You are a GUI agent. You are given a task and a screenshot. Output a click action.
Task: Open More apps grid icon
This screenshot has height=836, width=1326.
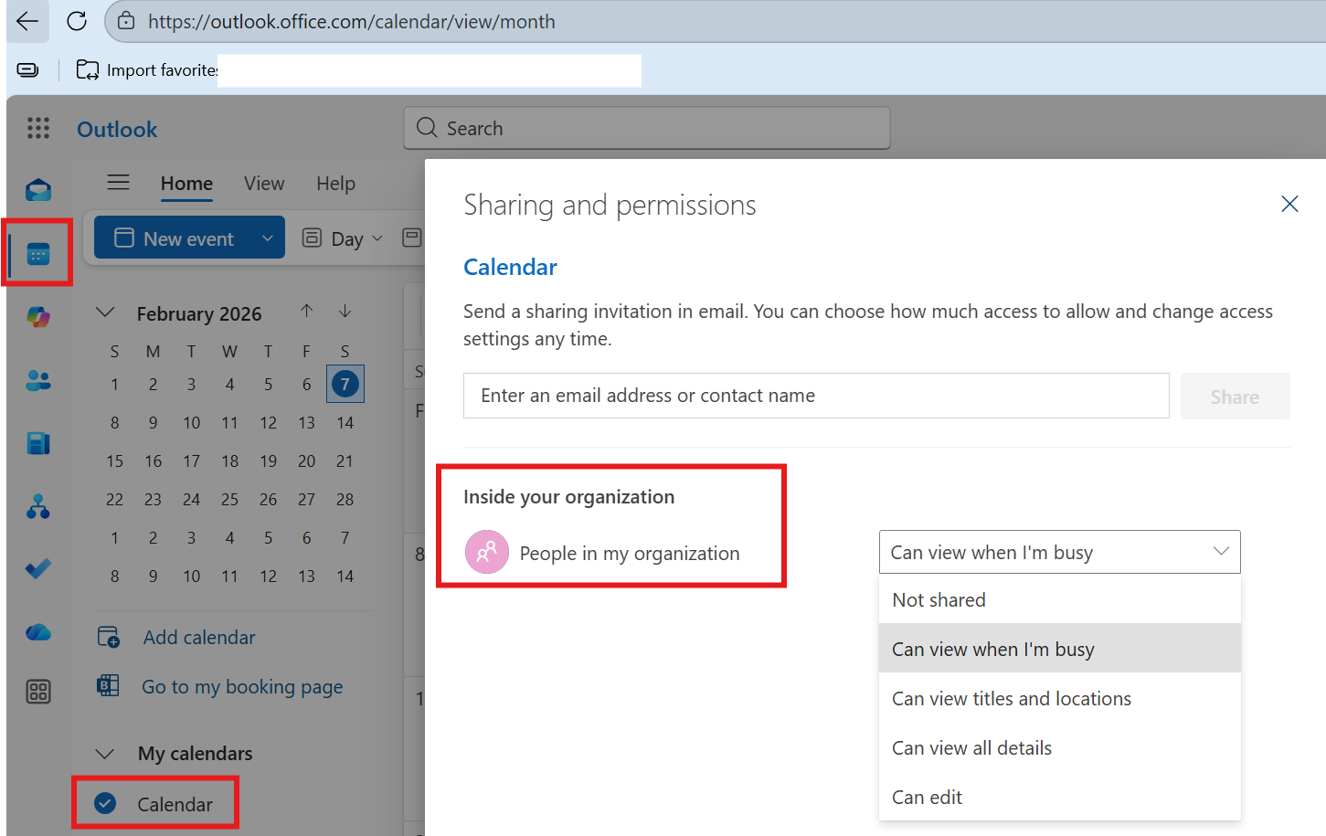[x=38, y=692]
